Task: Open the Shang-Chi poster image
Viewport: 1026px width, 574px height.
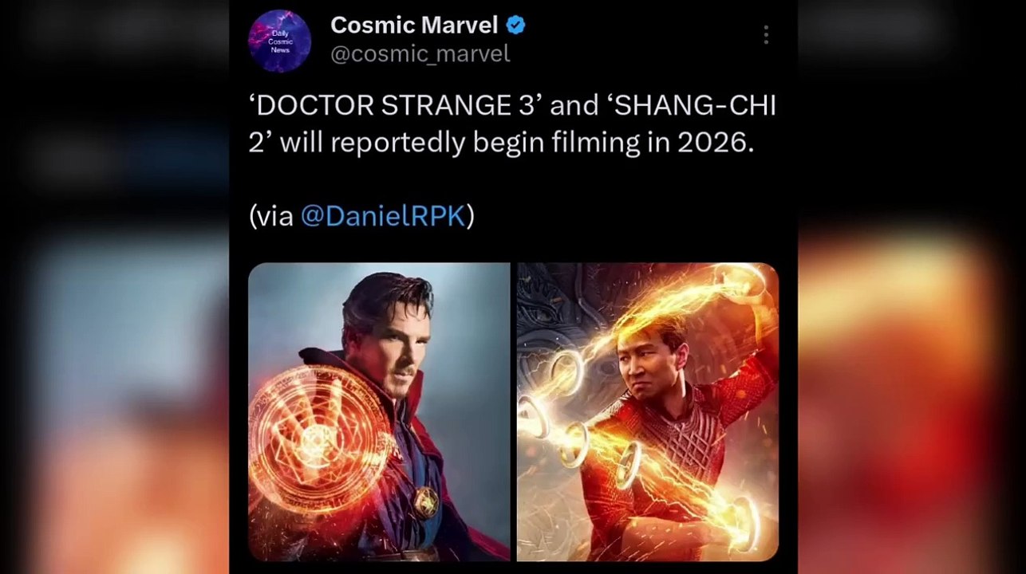Action: click(x=648, y=412)
